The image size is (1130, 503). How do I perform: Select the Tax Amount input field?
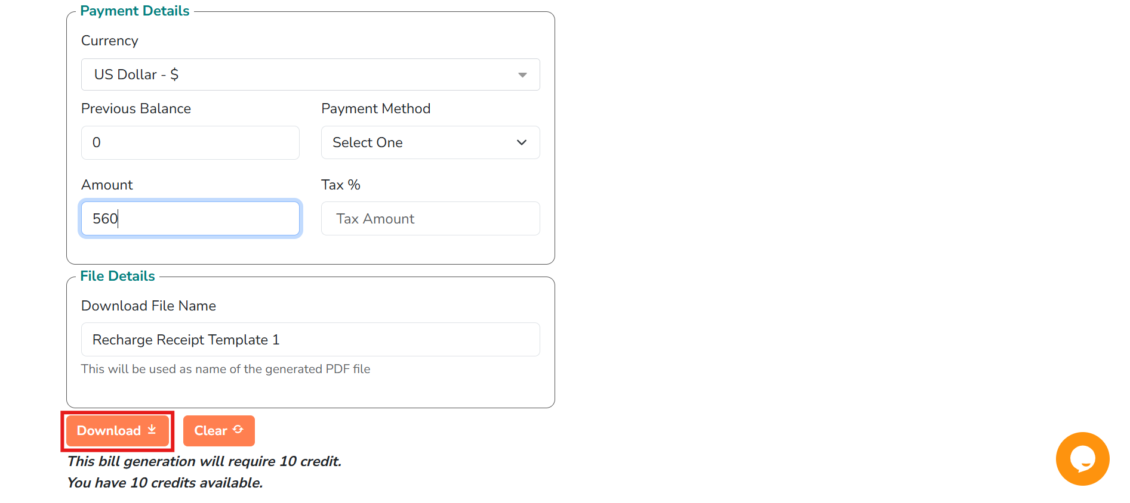point(430,219)
